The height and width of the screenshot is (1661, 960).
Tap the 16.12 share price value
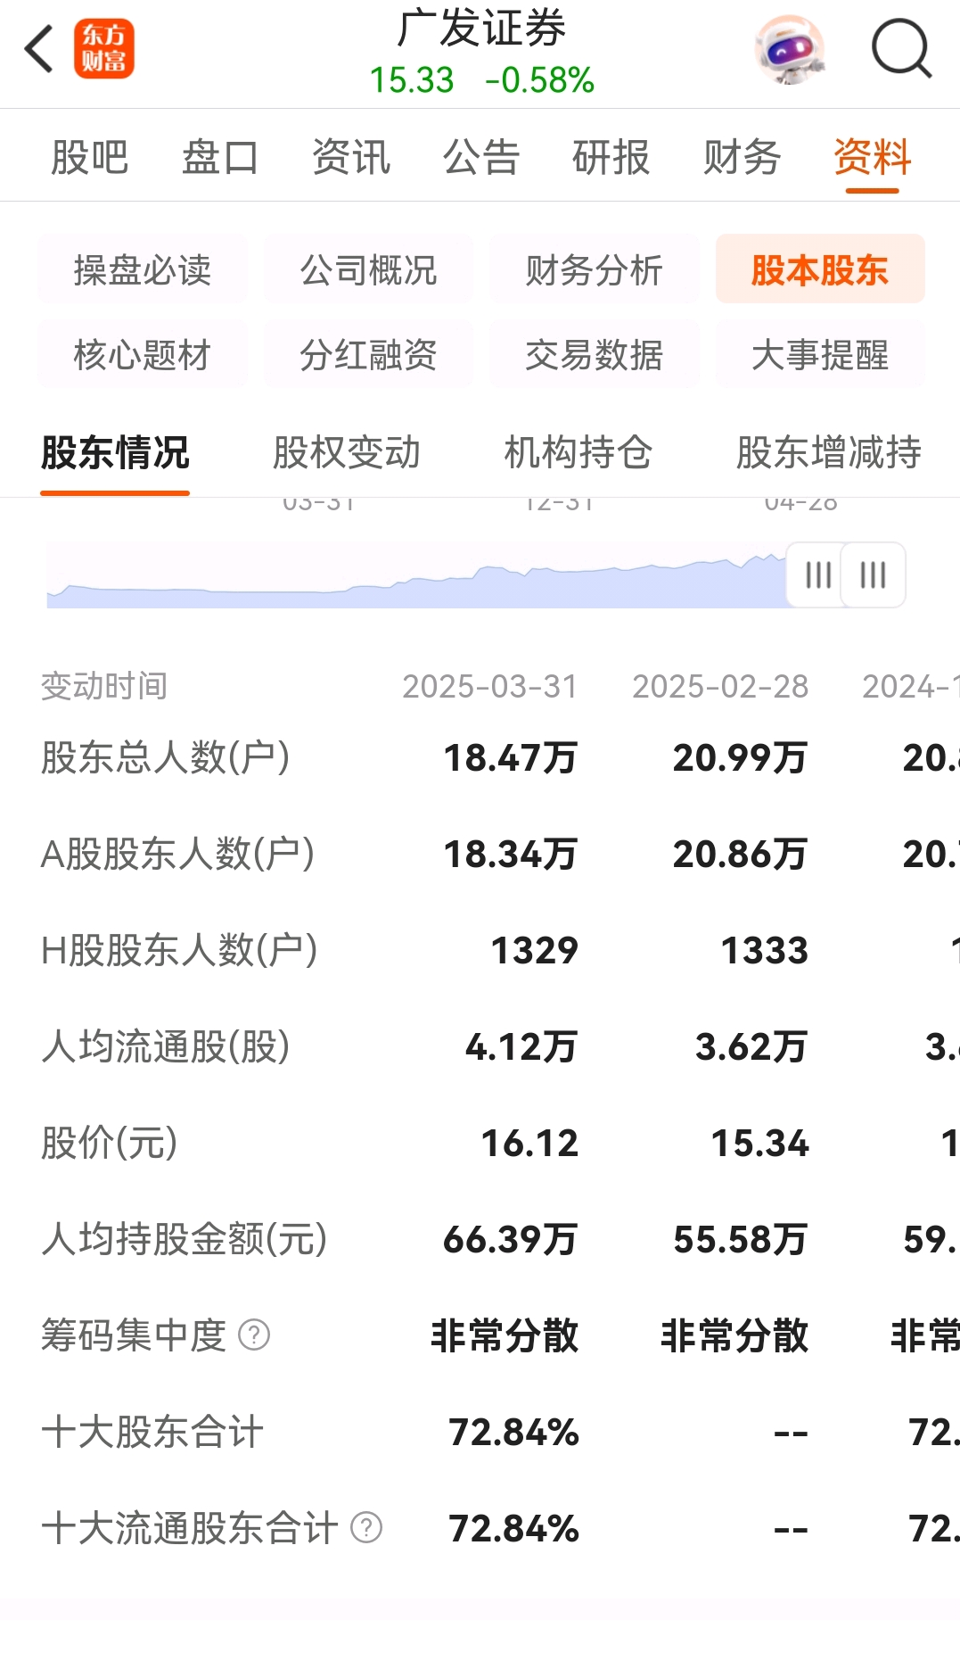pyautogui.click(x=529, y=1144)
